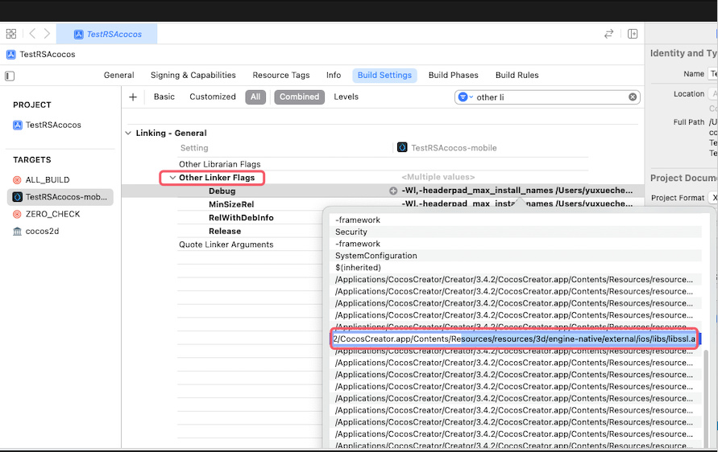Select the cocos2d target

tap(42, 232)
